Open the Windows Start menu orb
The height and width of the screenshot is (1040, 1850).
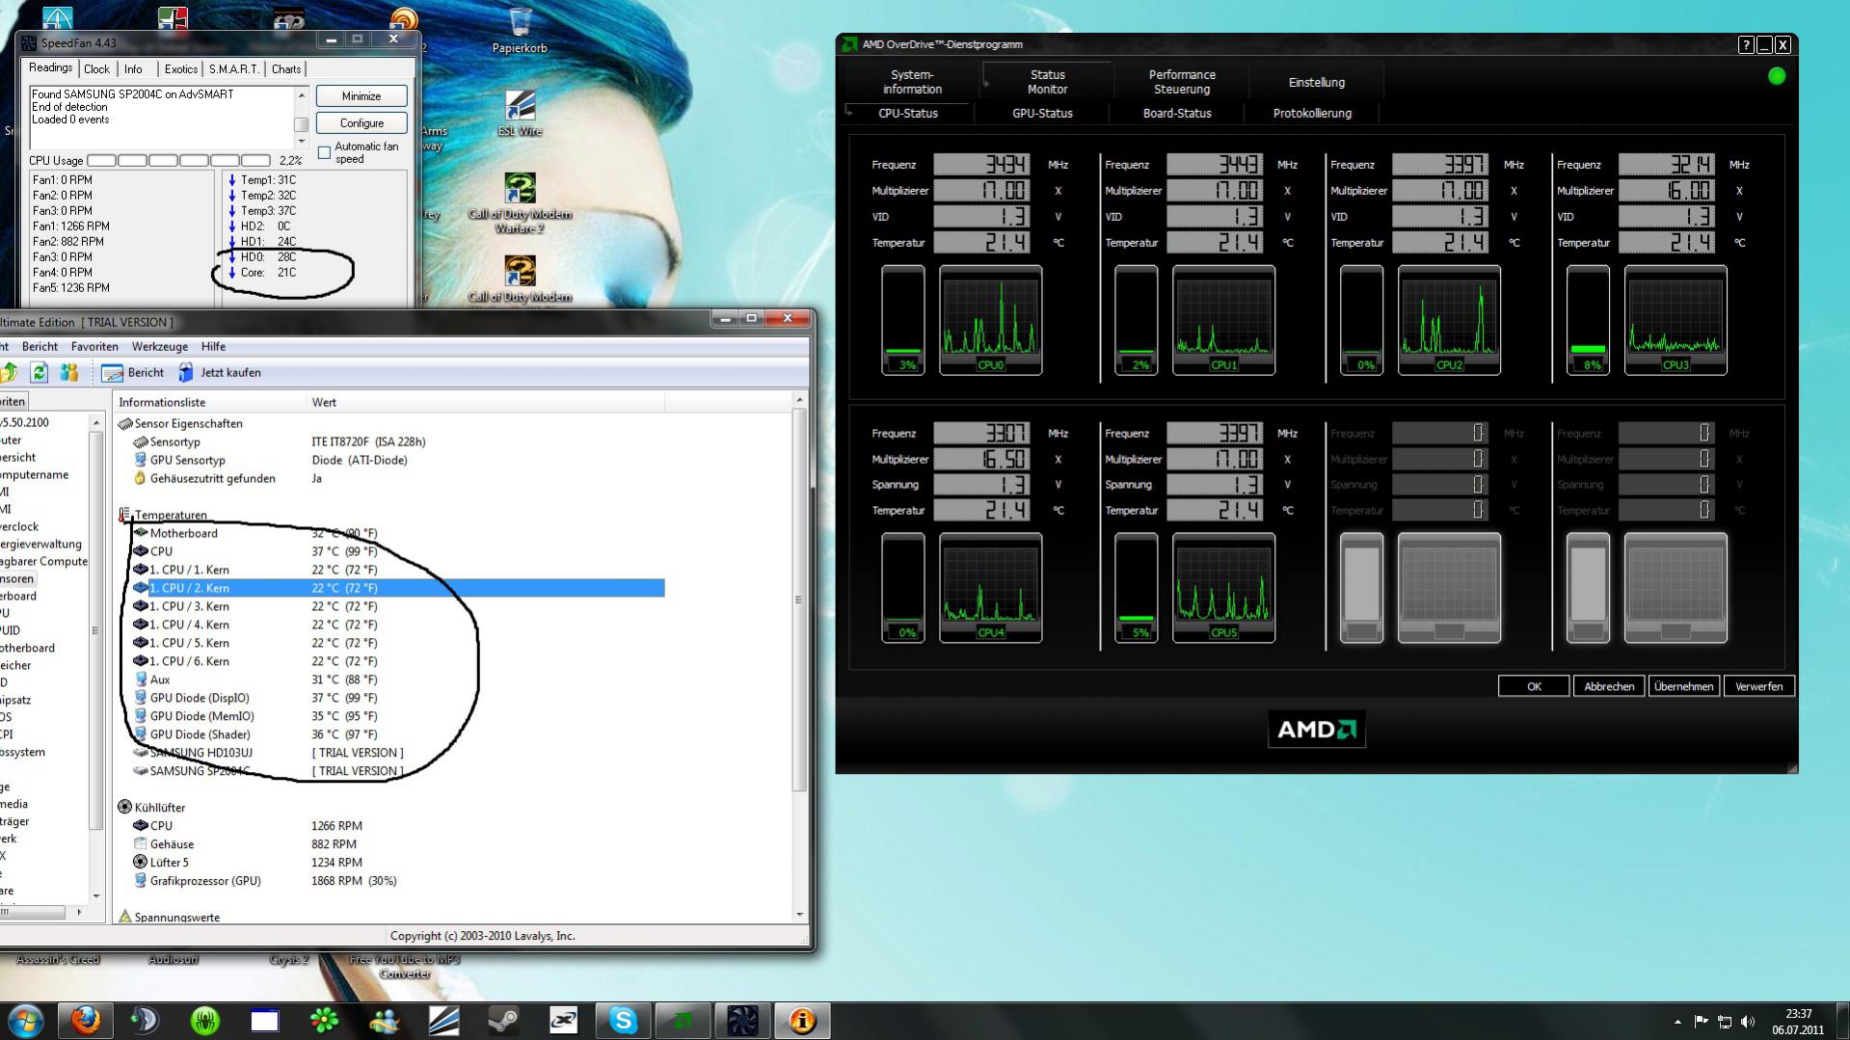click(x=26, y=1020)
